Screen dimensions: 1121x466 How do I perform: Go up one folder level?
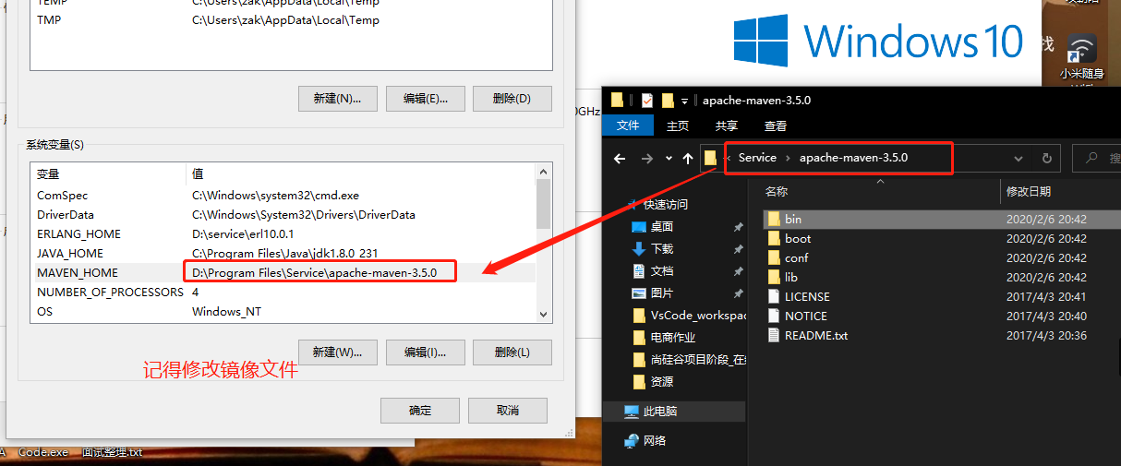688,158
